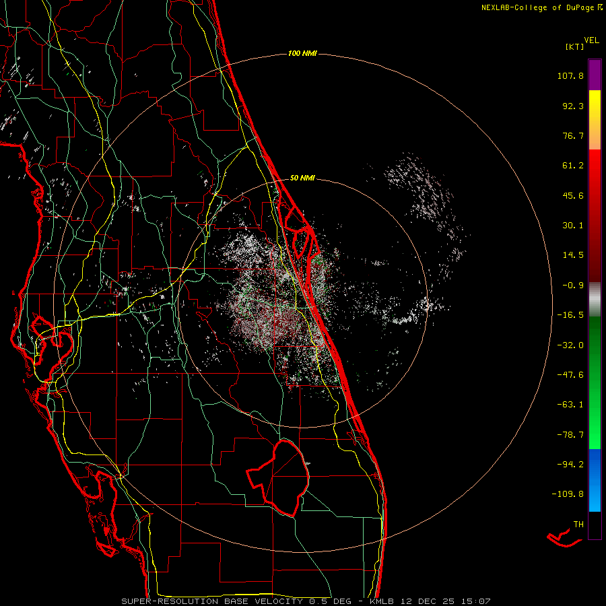Select the 30.1 velocity scale value
The width and height of the screenshot is (606, 606).
click(573, 226)
